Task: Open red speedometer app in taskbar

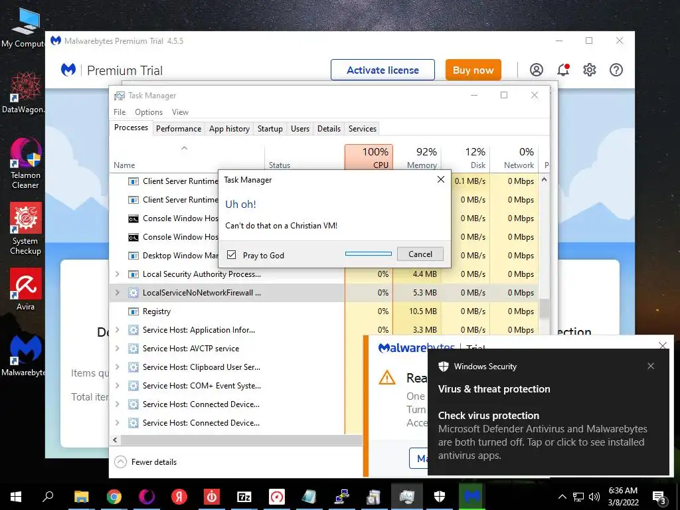Action: (277, 497)
